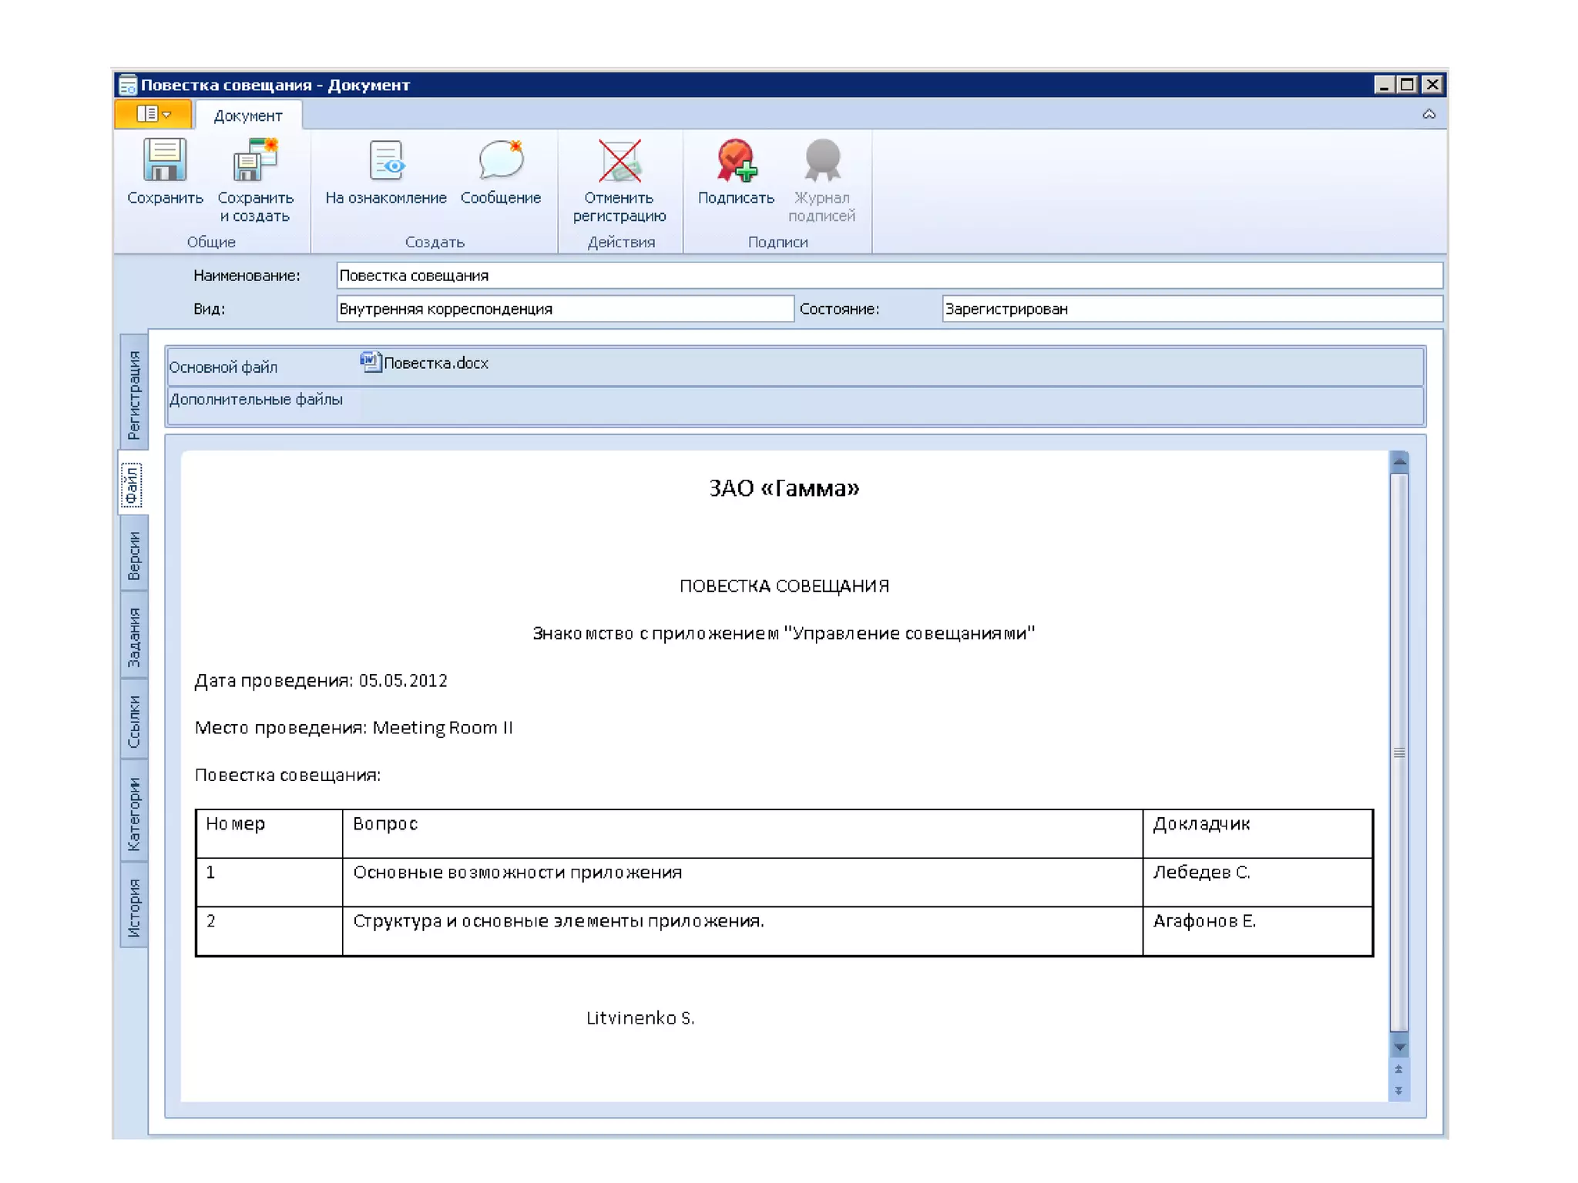Click the Сохранить save icon
1578x1183 pixels.
[164, 161]
